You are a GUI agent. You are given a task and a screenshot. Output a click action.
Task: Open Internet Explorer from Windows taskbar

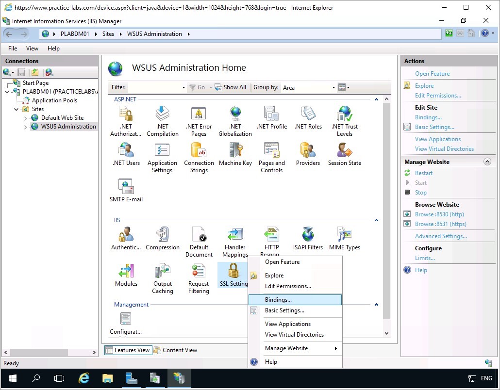pos(84,378)
